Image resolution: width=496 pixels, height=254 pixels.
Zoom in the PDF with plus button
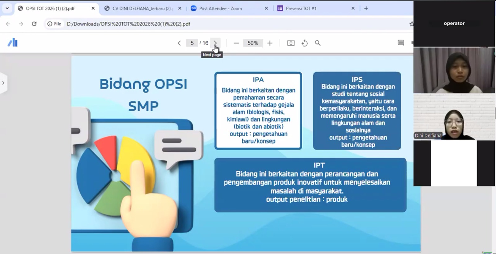tap(270, 43)
